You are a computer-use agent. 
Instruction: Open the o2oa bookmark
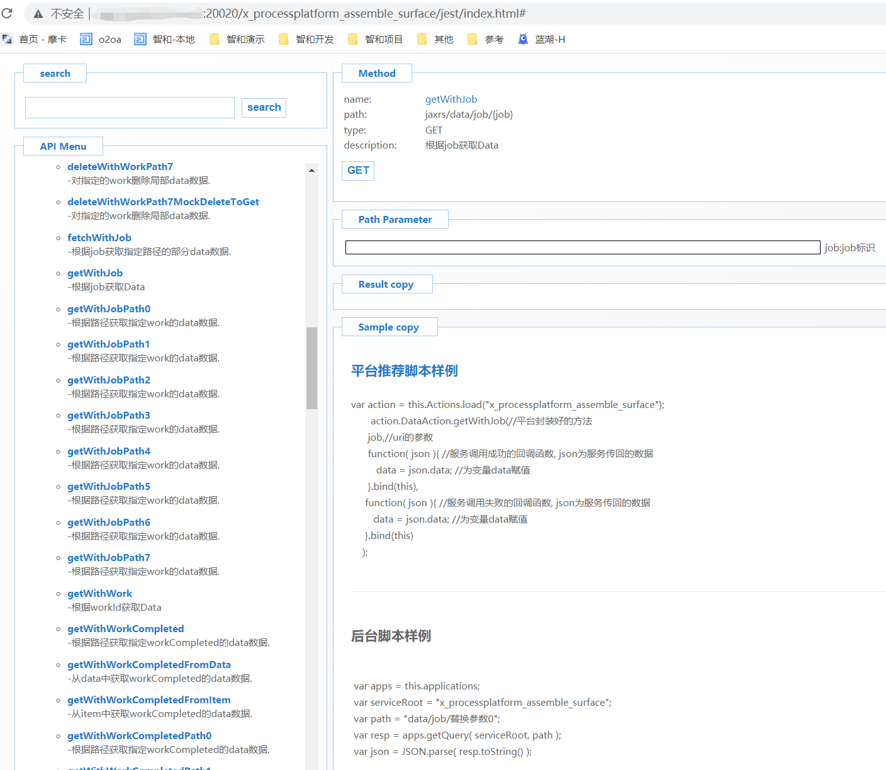pos(101,40)
